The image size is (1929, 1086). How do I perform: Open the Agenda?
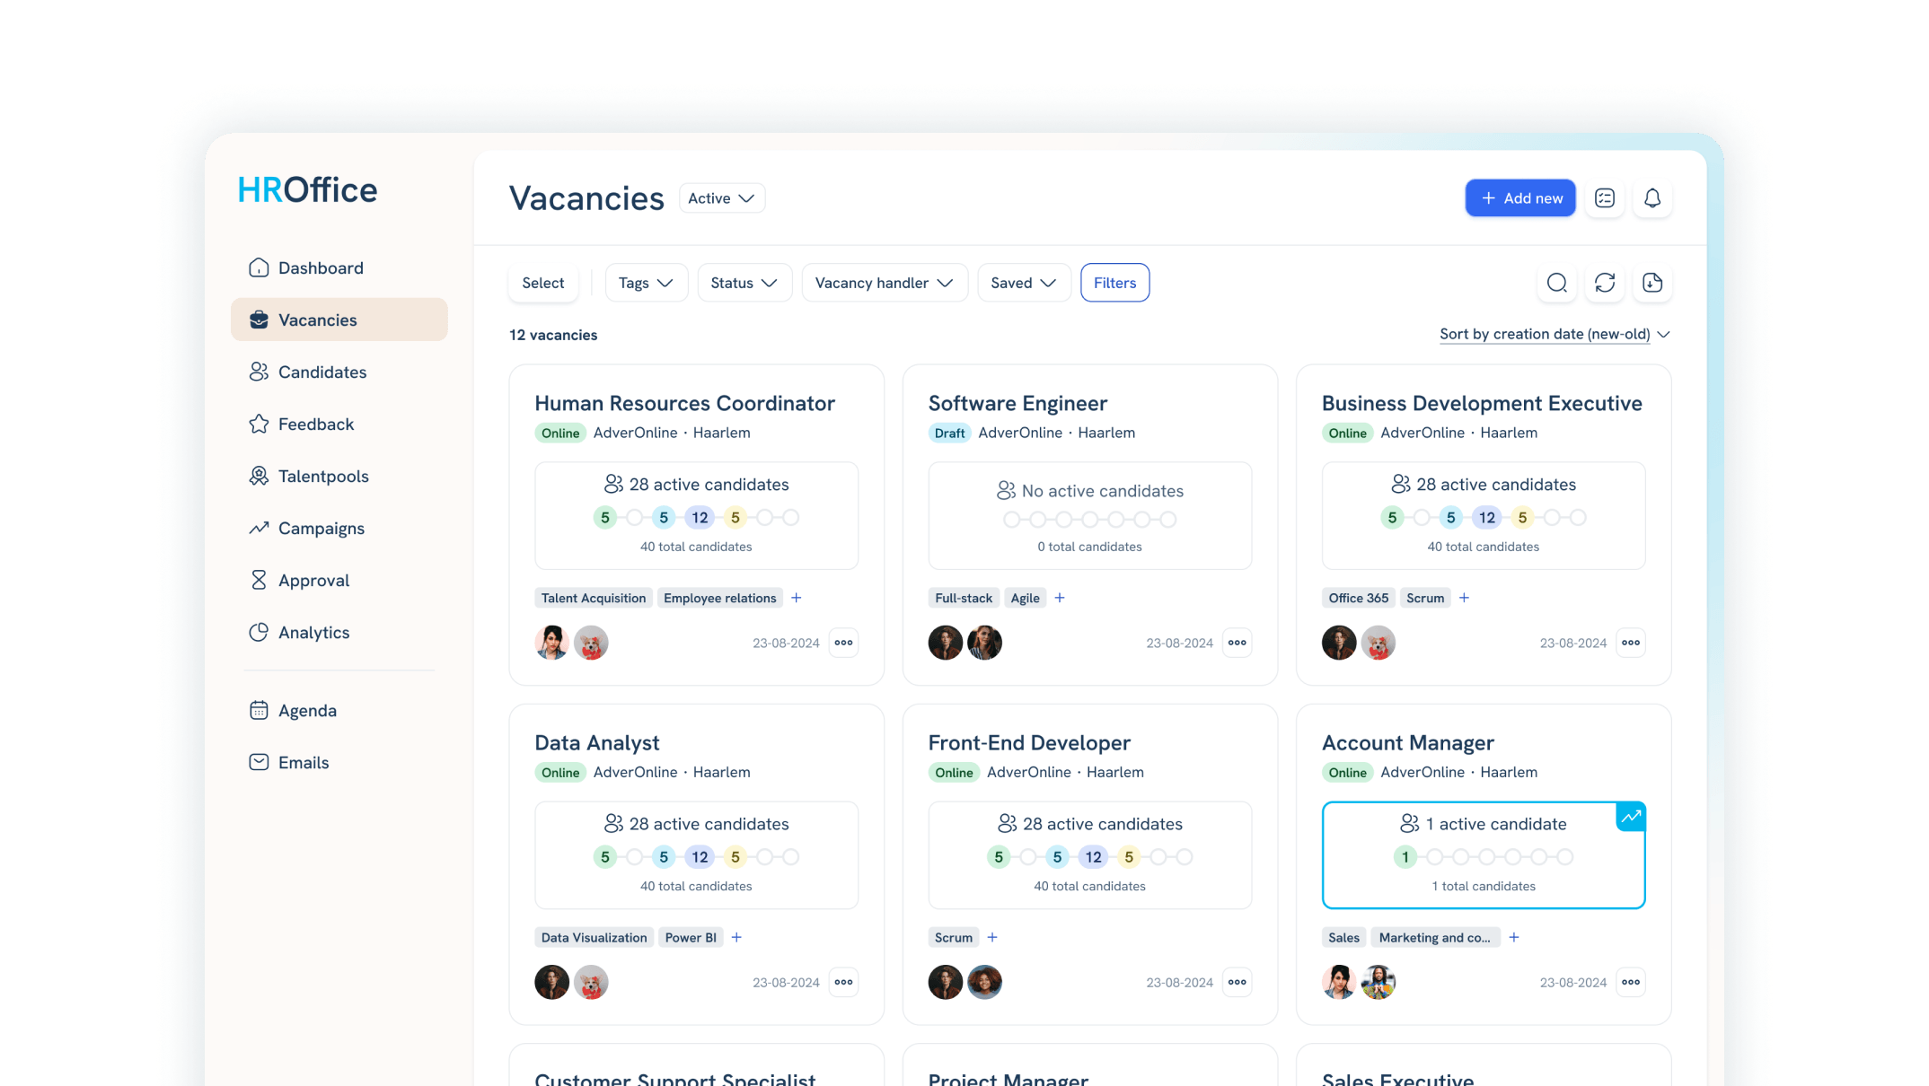click(339, 710)
